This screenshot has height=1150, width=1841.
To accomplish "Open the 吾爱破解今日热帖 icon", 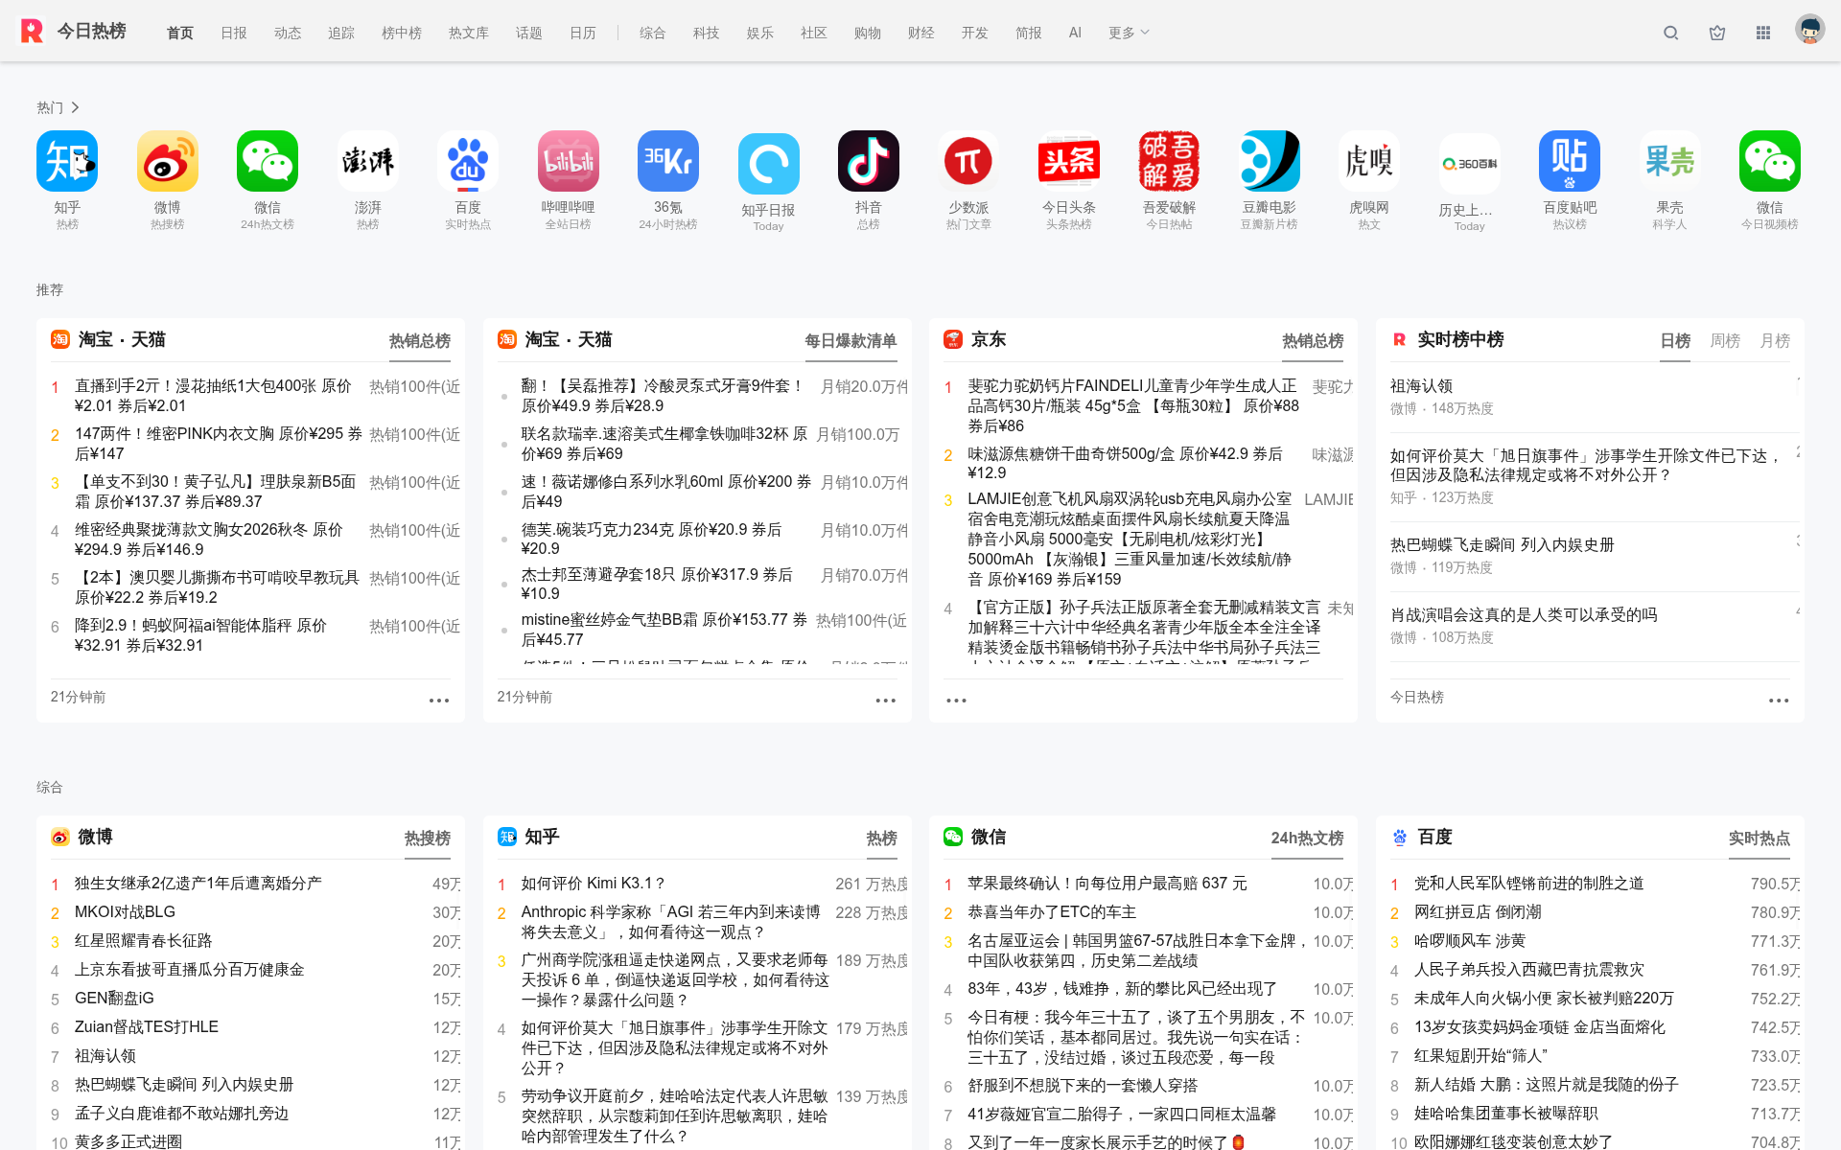I will 1169,162.
